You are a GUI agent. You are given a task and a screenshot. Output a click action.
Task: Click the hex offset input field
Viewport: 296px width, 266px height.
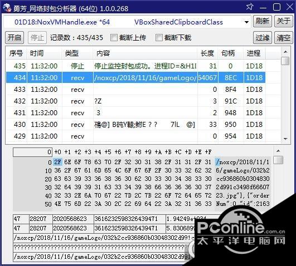click(32, 152)
